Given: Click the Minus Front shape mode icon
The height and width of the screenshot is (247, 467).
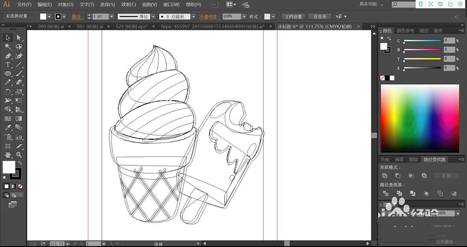Looking at the screenshot, I should 397,176.
